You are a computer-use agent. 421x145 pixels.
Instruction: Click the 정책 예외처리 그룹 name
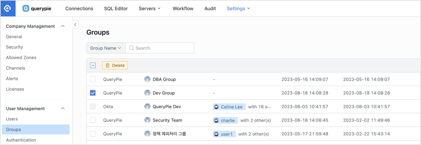point(169,134)
